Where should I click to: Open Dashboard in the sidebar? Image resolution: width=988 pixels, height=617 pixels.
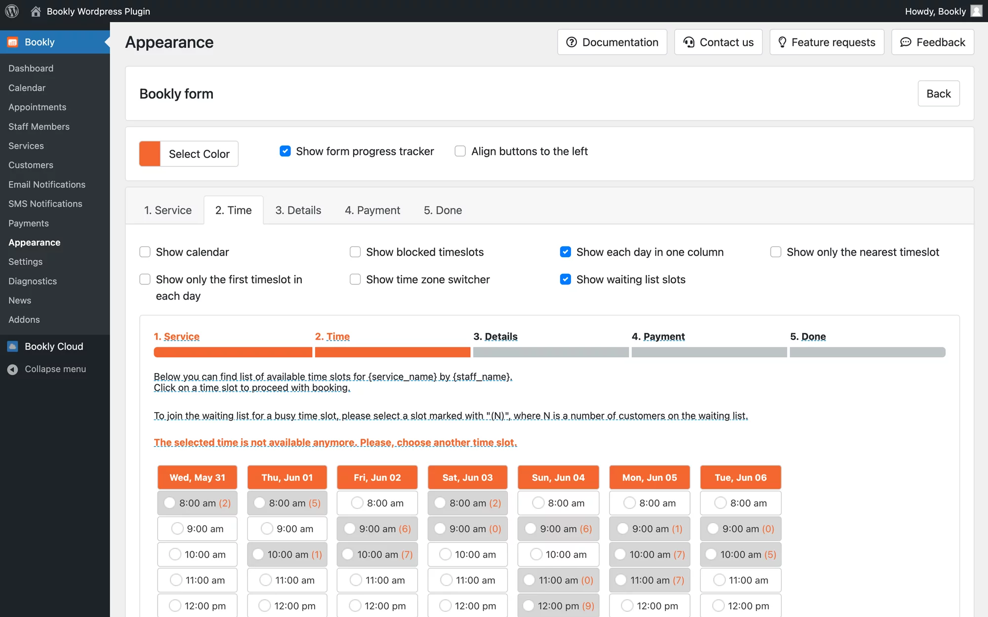pyautogui.click(x=31, y=68)
